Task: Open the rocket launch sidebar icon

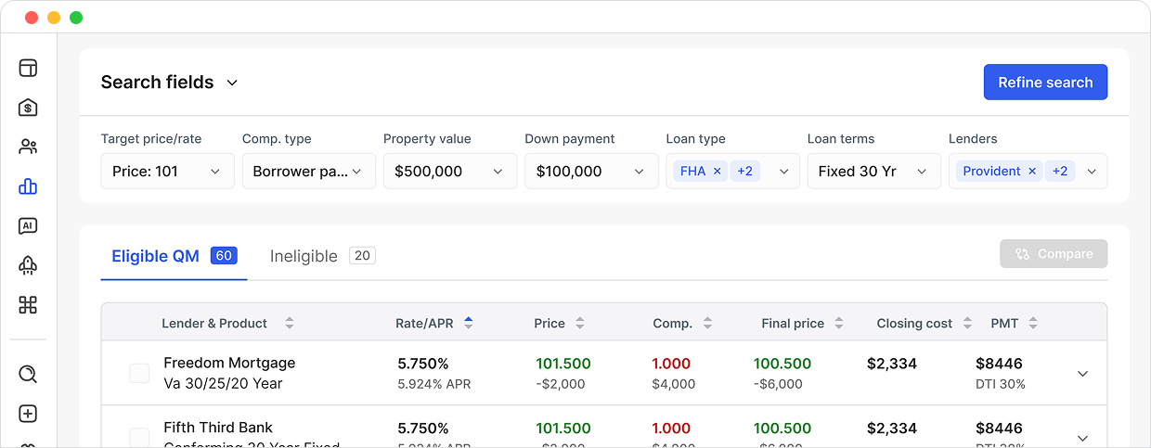Action: click(x=28, y=265)
